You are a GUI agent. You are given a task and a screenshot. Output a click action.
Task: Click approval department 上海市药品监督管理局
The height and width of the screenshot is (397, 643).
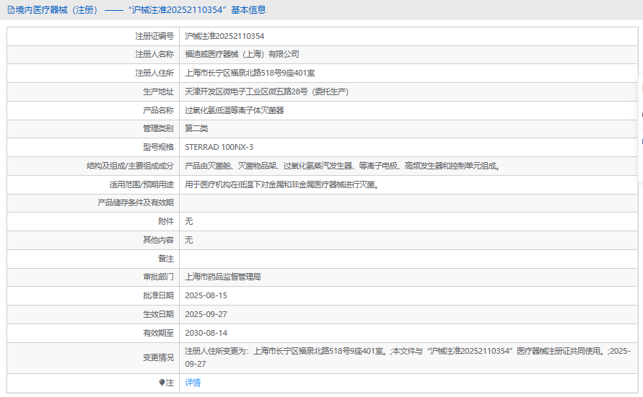click(223, 277)
